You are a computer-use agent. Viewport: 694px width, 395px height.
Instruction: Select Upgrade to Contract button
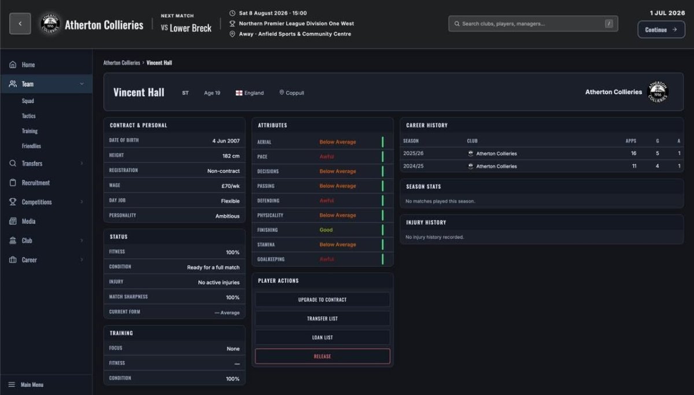coord(323,300)
